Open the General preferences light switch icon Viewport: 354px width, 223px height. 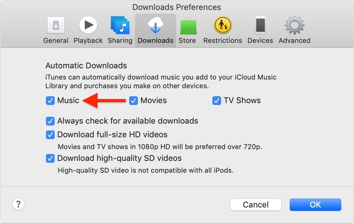click(x=56, y=25)
